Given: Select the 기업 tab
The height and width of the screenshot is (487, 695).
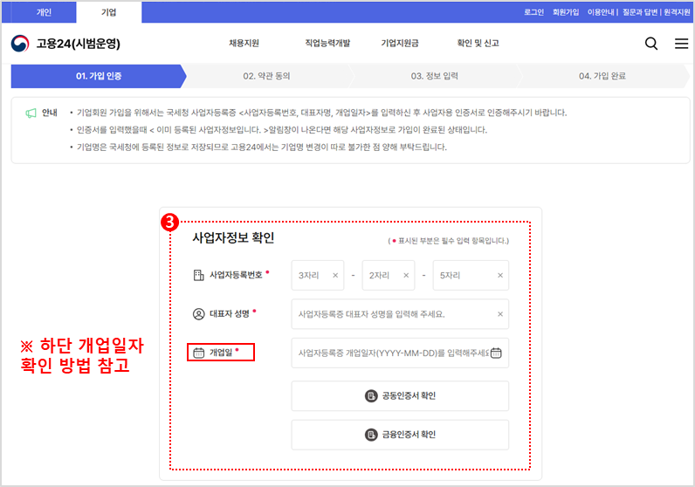Looking at the screenshot, I should pos(108,11).
